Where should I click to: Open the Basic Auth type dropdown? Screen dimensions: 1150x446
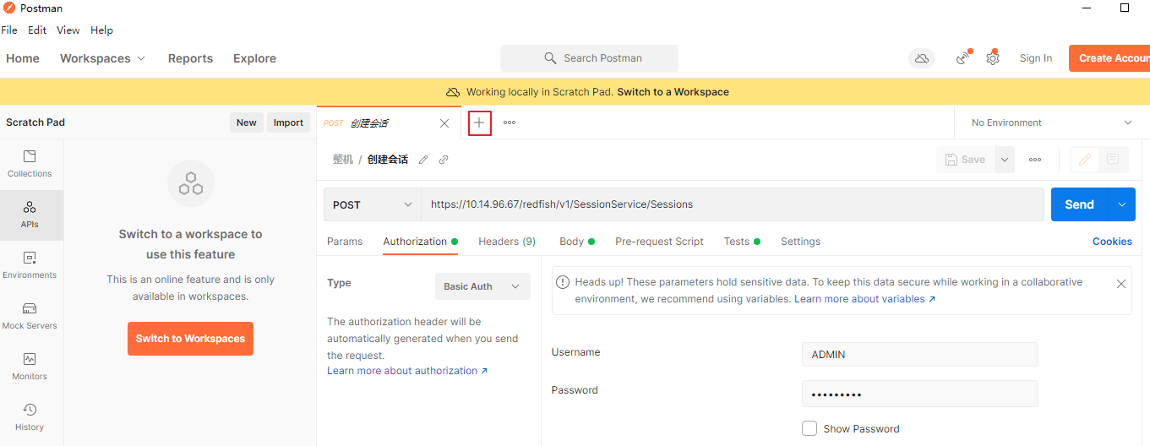pyautogui.click(x=482, y=286)
